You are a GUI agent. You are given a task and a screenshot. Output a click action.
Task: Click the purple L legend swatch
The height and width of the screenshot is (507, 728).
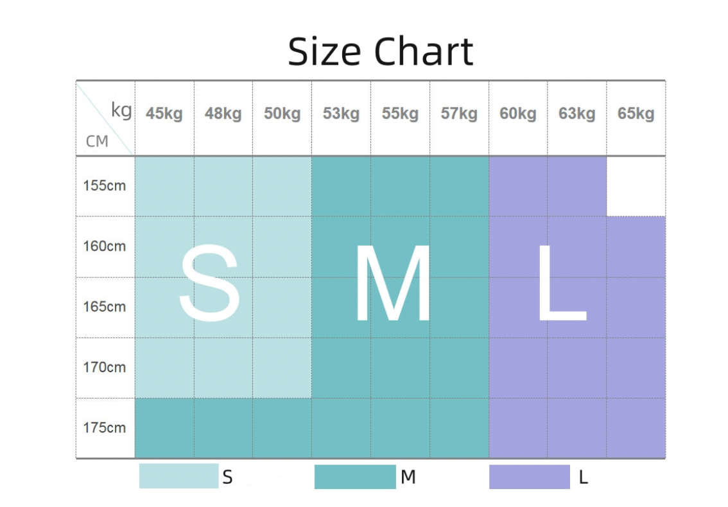pyautogui.click(x=529, y=477)
